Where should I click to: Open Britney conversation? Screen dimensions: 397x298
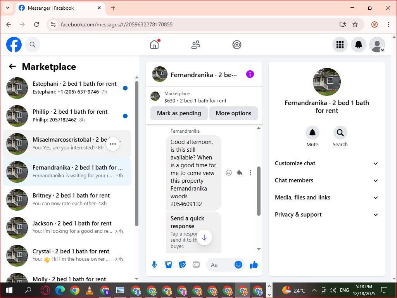(x=67, y=200)
